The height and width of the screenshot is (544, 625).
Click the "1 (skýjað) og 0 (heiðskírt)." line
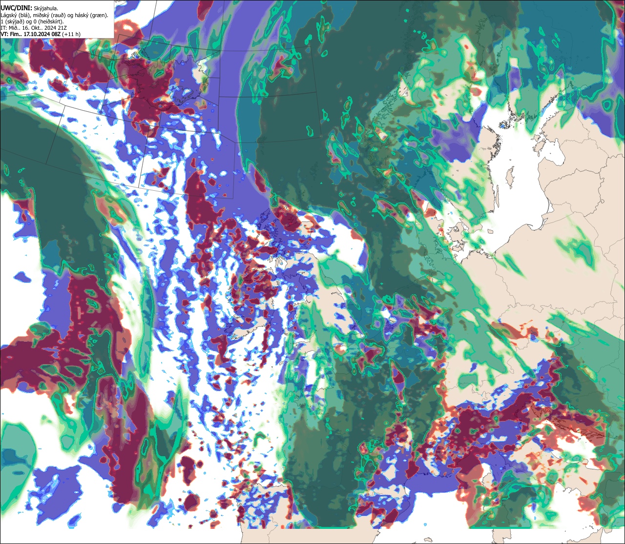pos(32,21)
